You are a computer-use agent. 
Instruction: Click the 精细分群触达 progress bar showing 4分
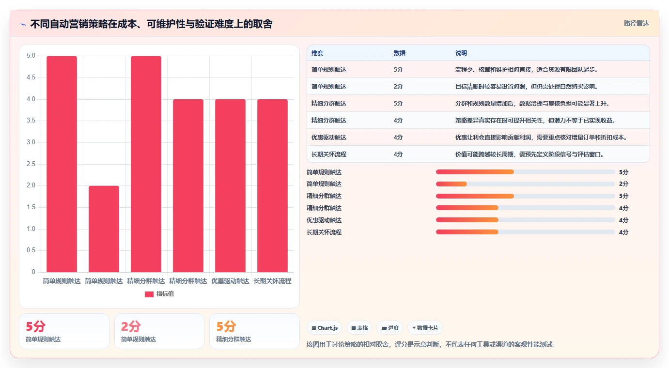(526, 208)
